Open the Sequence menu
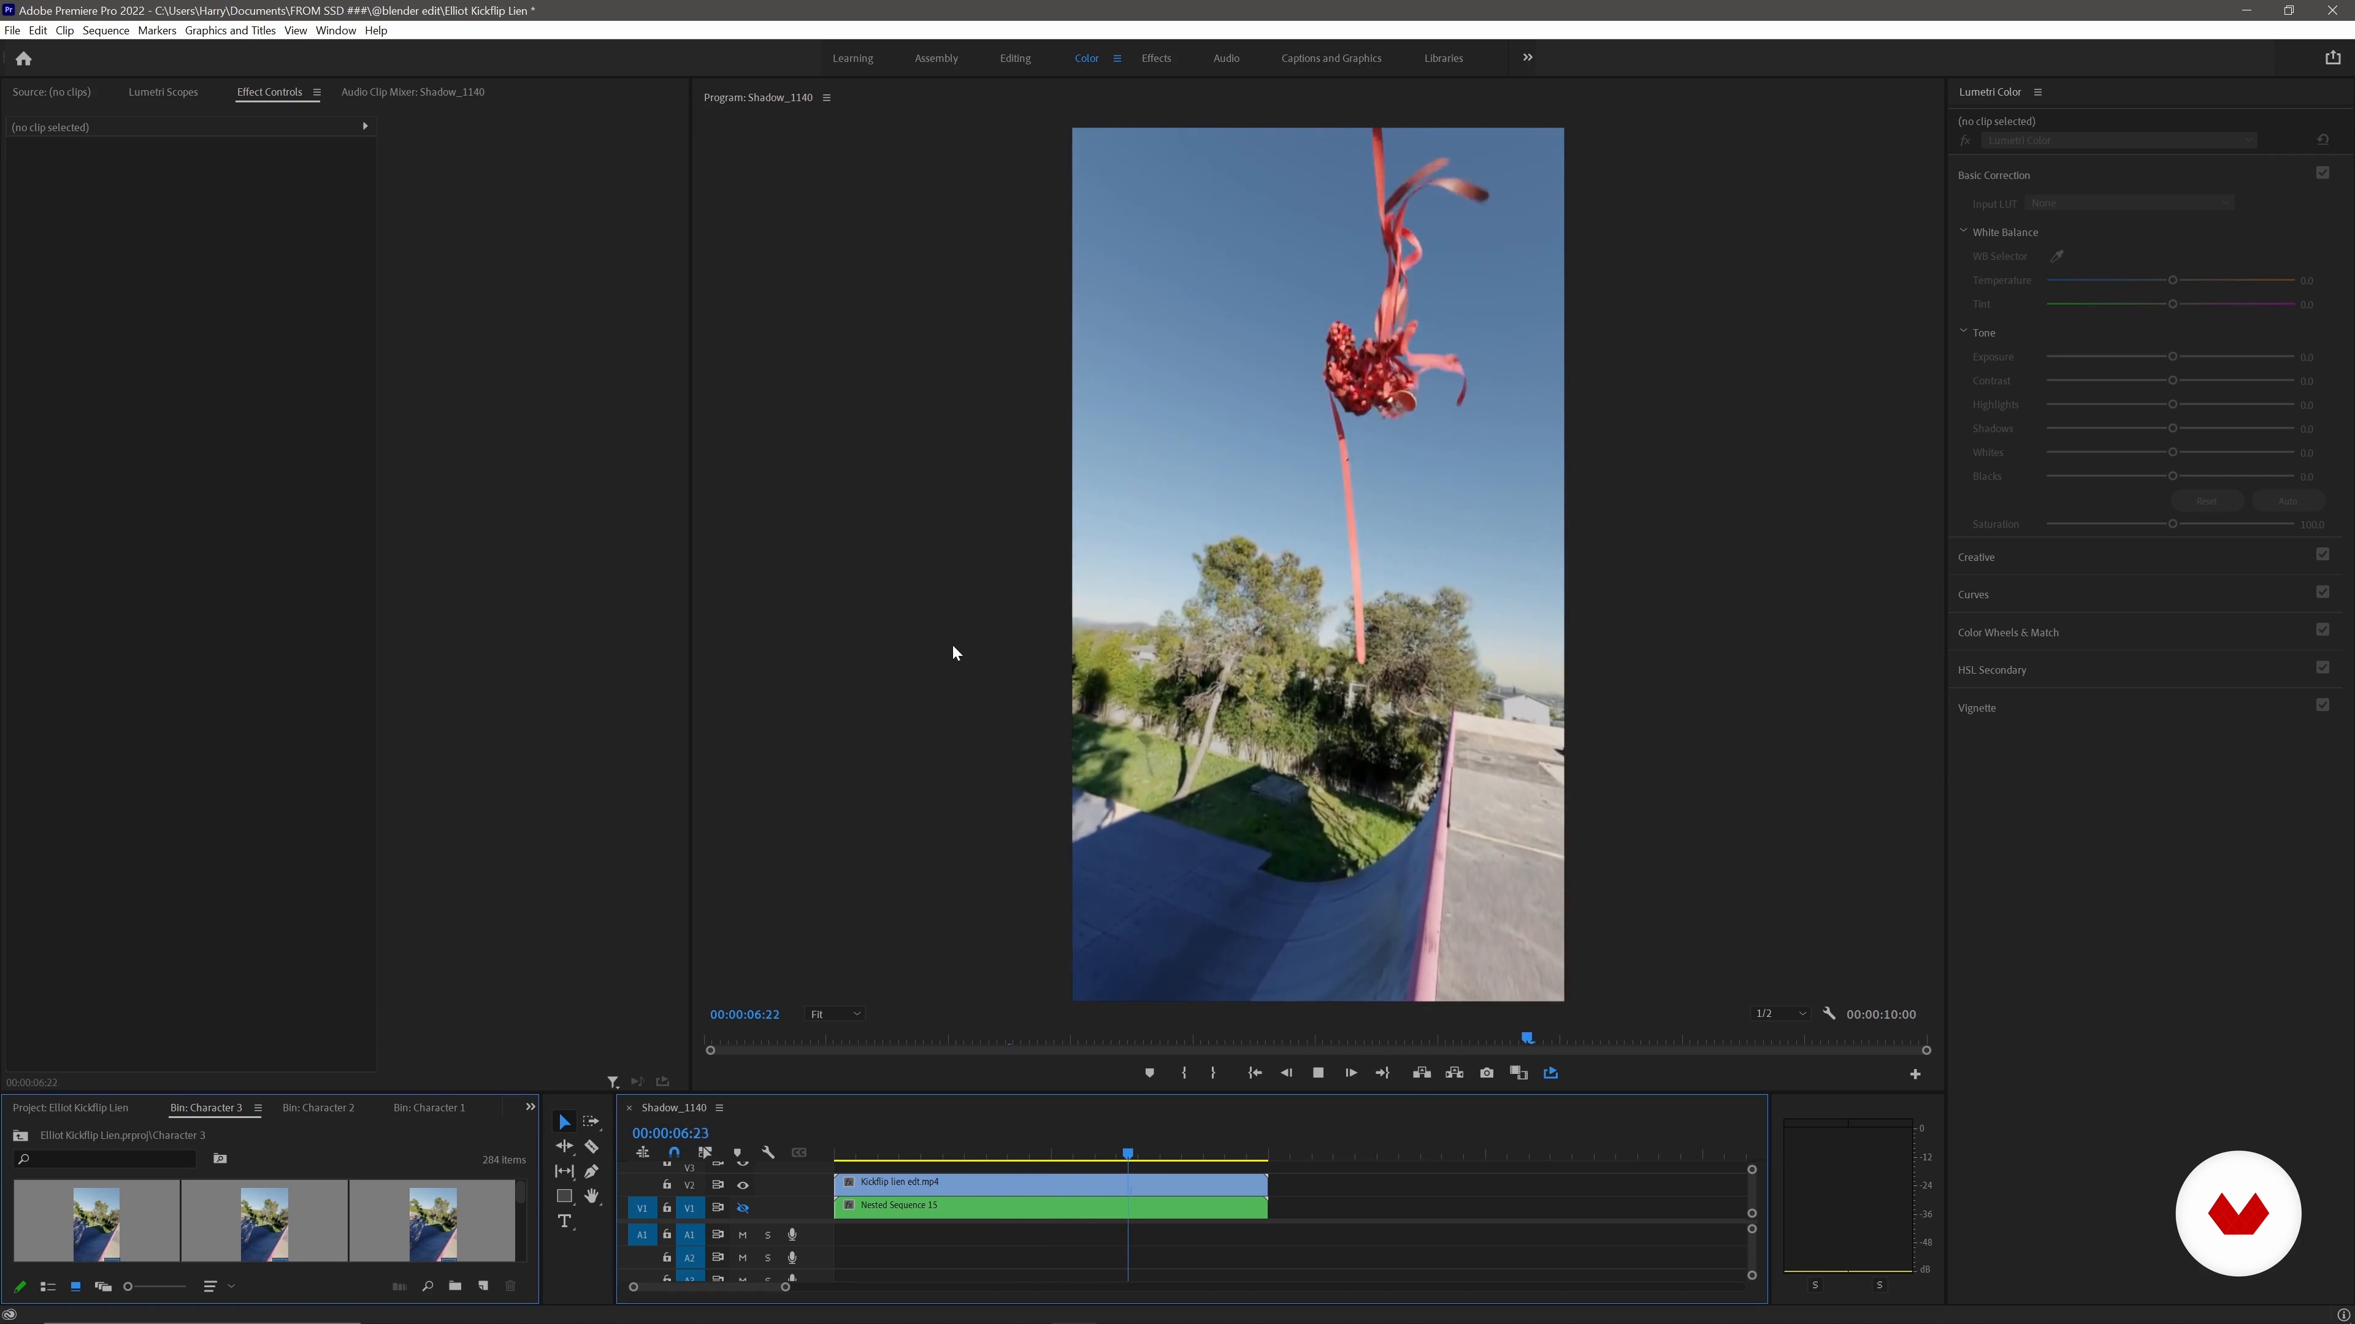 coord(105,30)
